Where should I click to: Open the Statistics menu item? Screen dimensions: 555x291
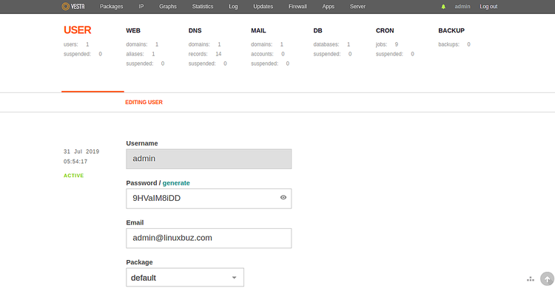click(x=203, y=7)
